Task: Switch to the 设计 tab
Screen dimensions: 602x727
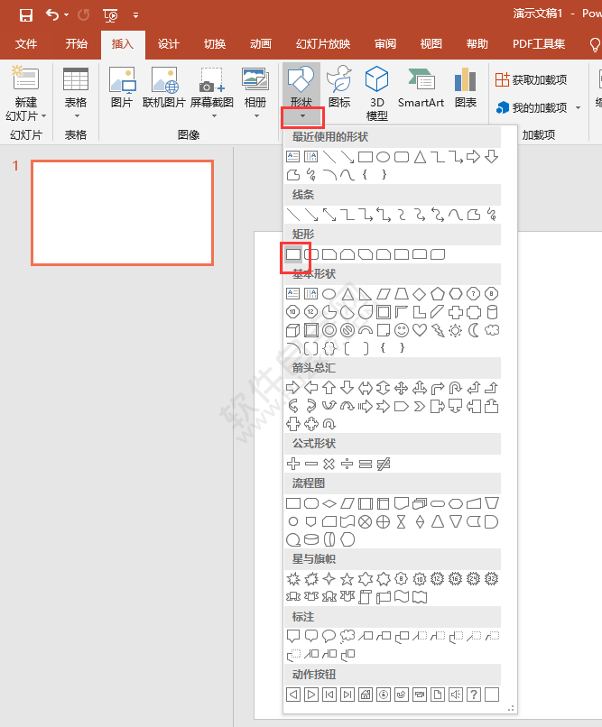Action: pyautogui.click(x=169, y=44)
